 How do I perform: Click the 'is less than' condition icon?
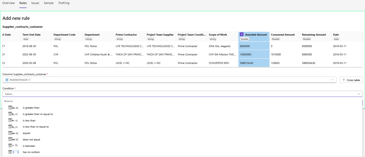coord(13,121)
